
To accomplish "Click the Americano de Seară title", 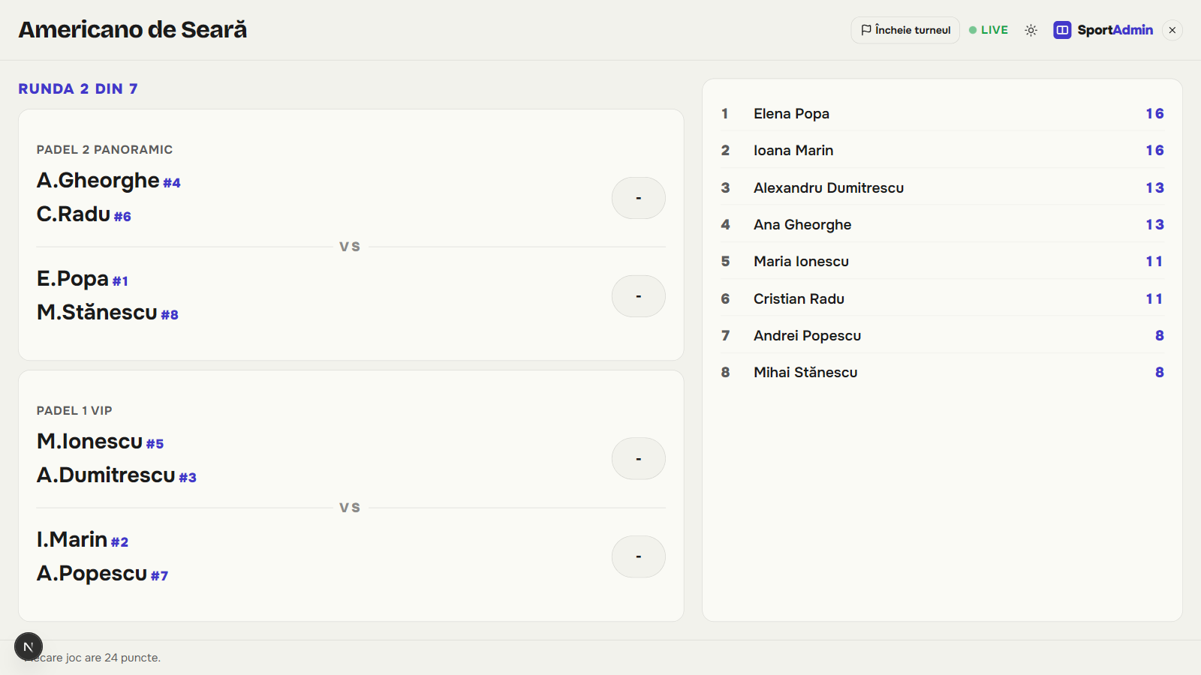I will tap(133, 29).
